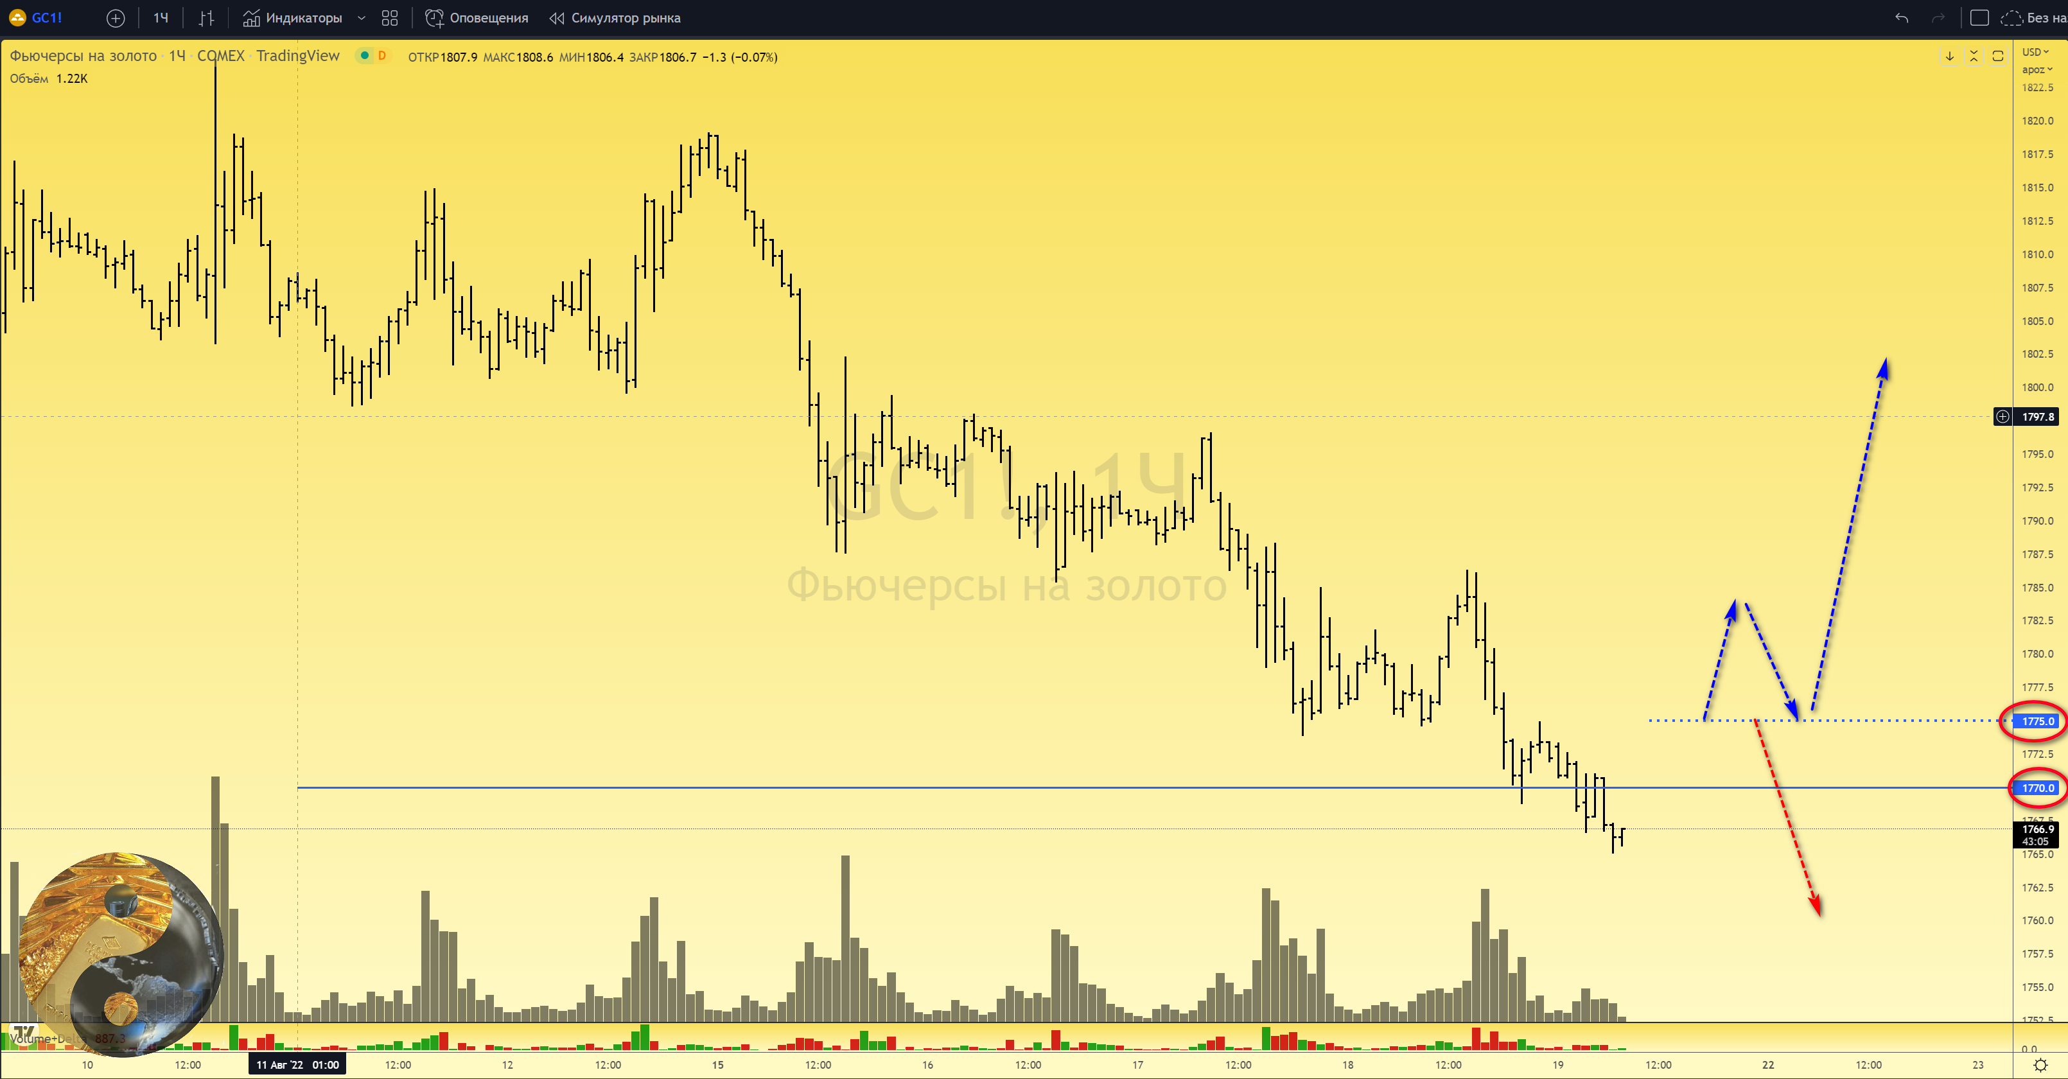Click the rewind replay icon
Viewport: 2068px width, 1079px height.
pos(556,18)
